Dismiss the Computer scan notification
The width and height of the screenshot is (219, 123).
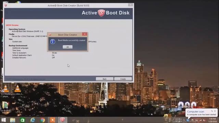[x=215, y=111]
